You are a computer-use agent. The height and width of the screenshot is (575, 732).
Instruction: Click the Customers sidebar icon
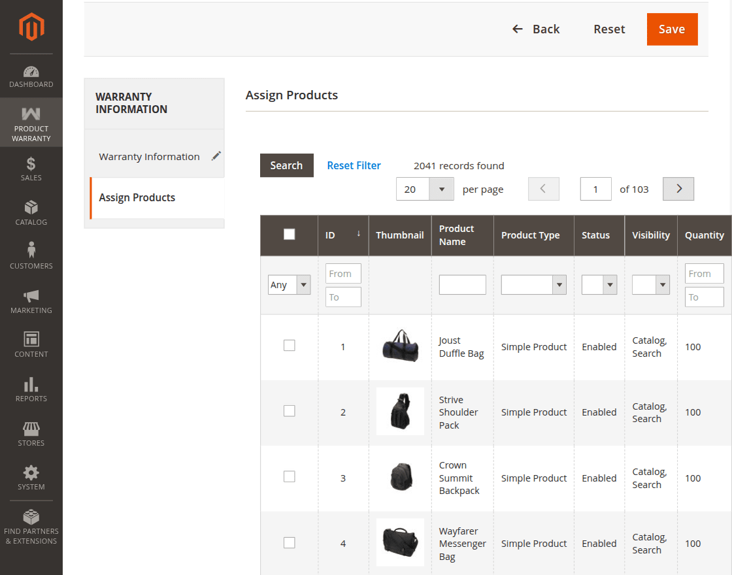(31, 254)
